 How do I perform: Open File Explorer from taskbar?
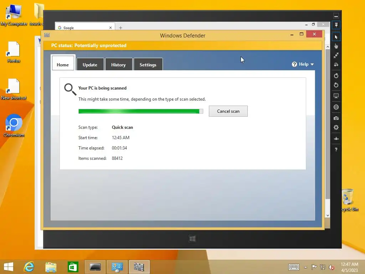pyautogui.click(x=51, y=267)
